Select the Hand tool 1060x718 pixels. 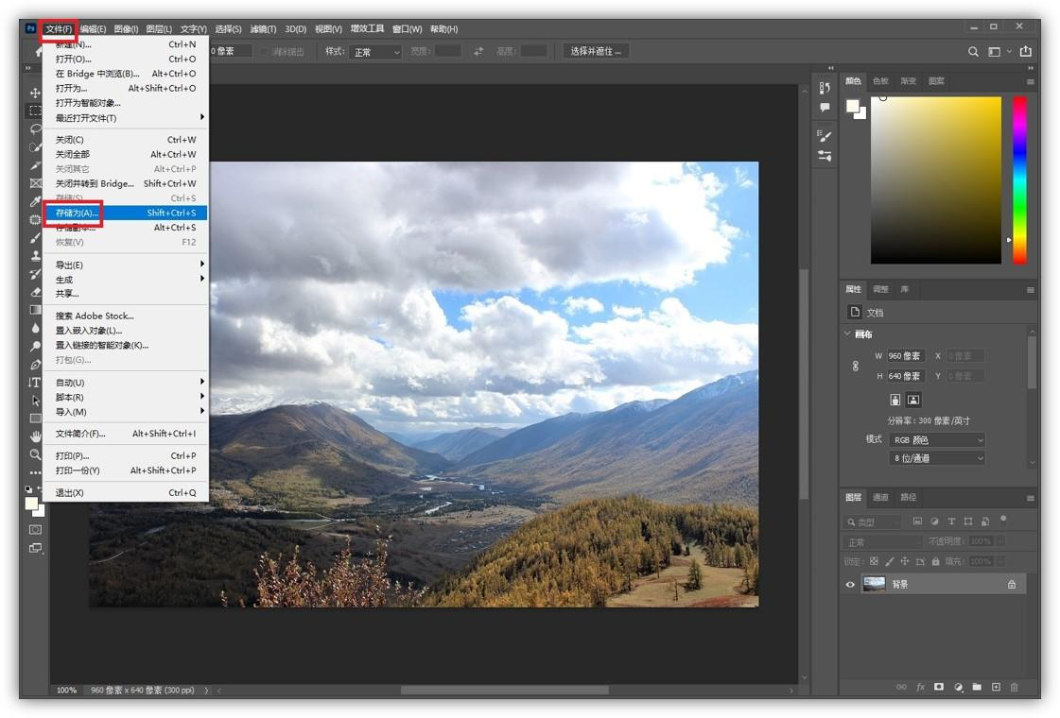35,436
